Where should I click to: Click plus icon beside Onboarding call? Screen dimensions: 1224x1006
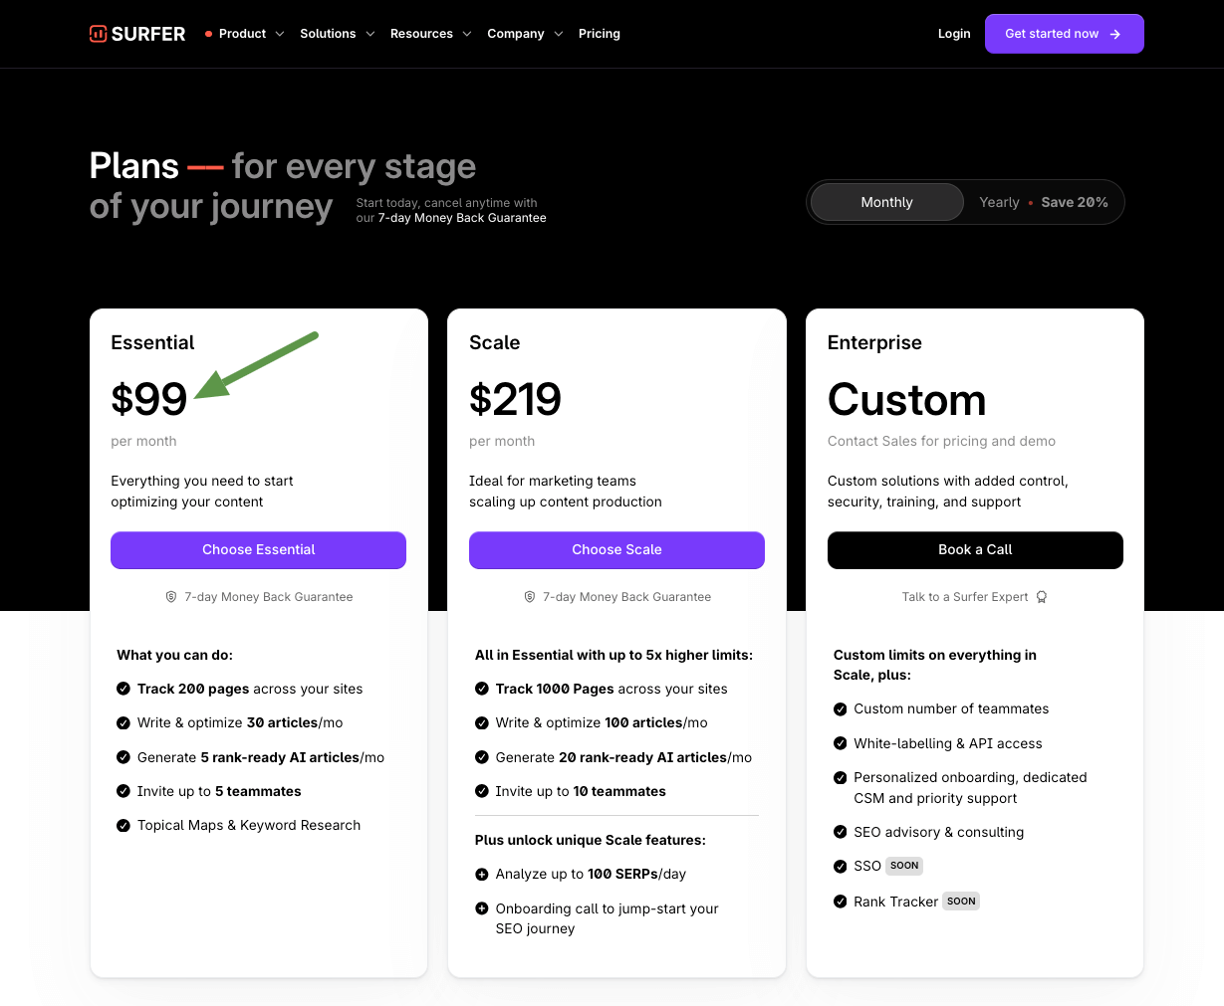point(482,908)
